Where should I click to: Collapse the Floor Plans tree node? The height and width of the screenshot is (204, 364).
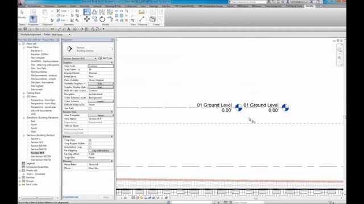click(x=24, y=47)
